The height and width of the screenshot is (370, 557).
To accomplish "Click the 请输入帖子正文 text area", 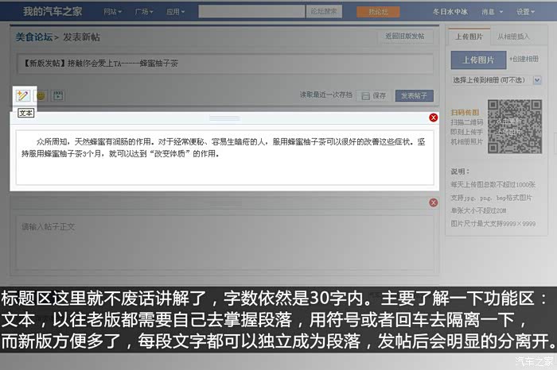I will point(224,243).
